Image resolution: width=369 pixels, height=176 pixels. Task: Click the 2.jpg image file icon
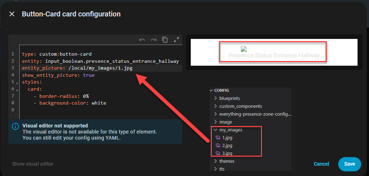pyautogui.click(x=218, y=146)
